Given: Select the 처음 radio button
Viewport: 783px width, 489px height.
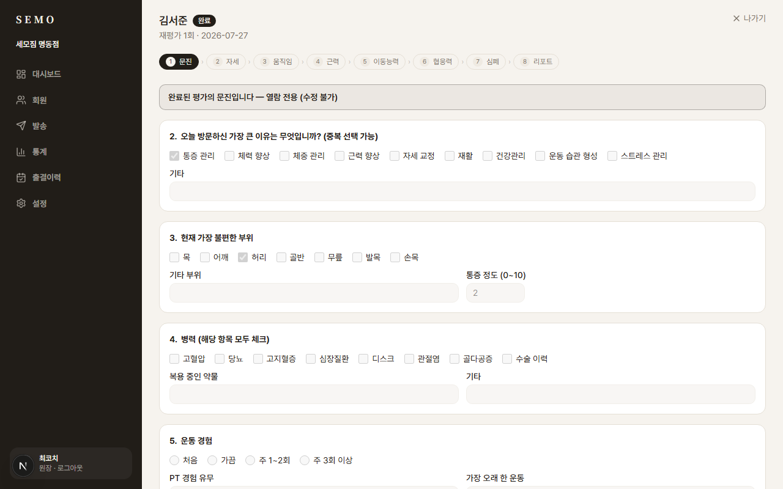Looking at the screenshot, I should pos(174,460).
